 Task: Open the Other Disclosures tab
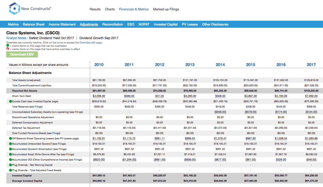[x=215, y=24]
